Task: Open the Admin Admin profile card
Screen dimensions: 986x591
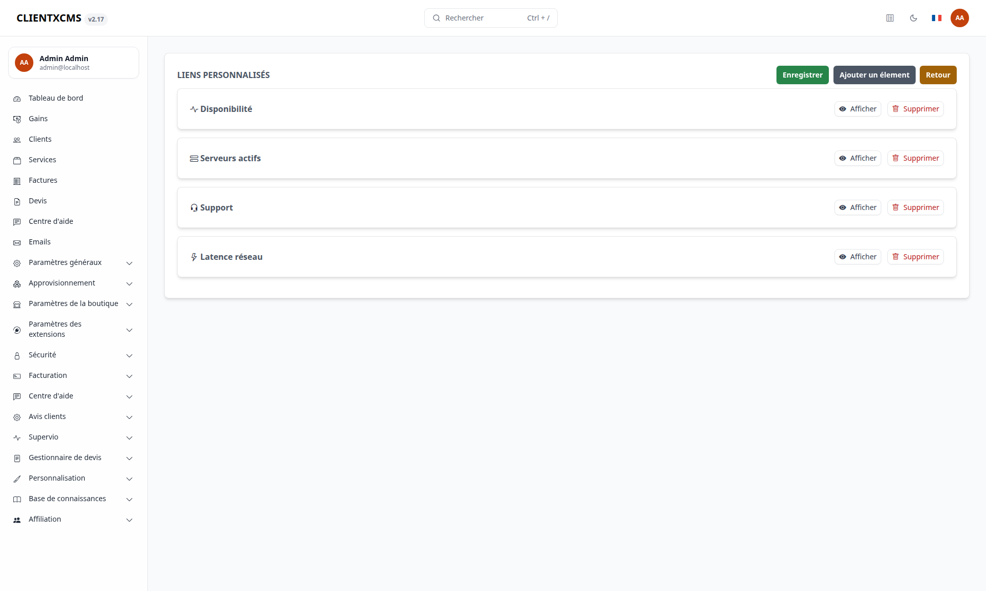Action: pos(73,63)
